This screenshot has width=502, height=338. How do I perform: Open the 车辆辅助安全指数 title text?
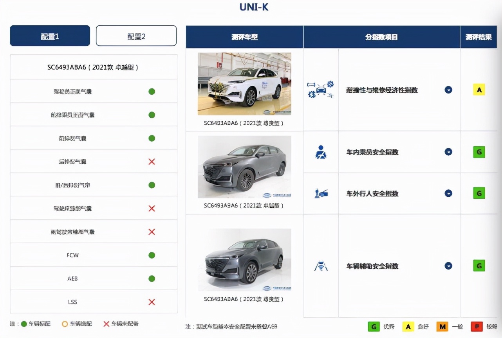[x=372, y=266]
